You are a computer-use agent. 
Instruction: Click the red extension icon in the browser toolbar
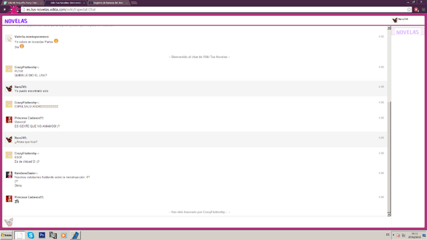tap(416, 9)
